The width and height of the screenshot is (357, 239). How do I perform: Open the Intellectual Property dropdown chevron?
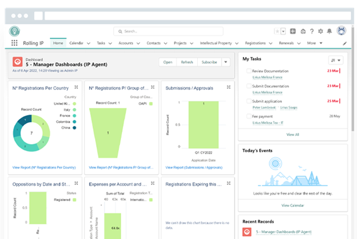tap(237, 43)
